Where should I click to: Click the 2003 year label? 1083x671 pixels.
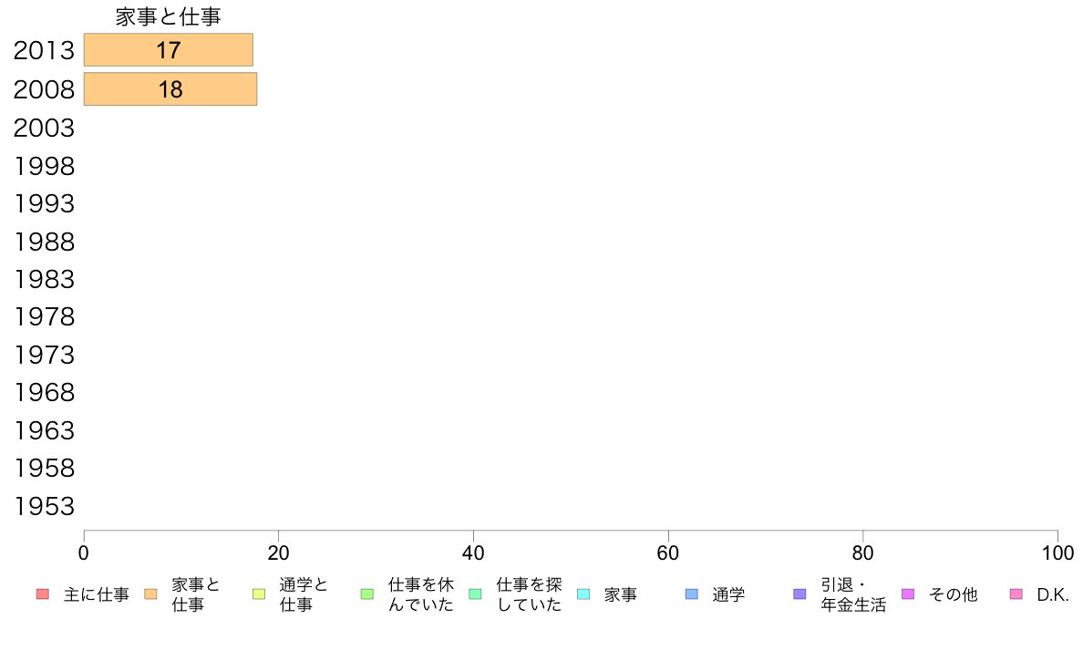click(44, 128)
